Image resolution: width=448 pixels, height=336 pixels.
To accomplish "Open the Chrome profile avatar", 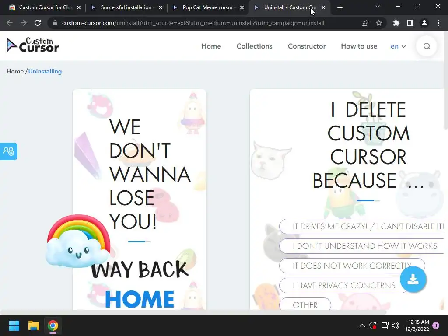I will [x=424, y=23].
